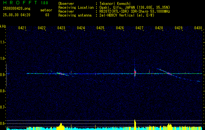Click the Ogaki, Gifu, JAPAN coordinates text
205x130 pixels.
pos(135,7)
